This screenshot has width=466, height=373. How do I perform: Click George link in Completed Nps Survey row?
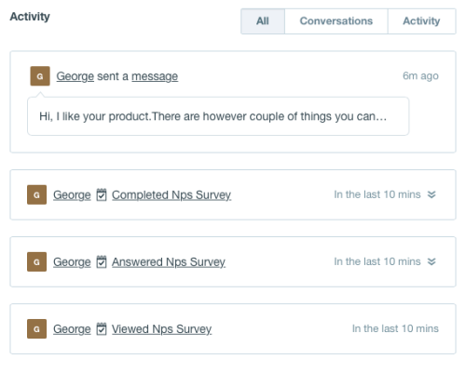click(x=72, y=195)
